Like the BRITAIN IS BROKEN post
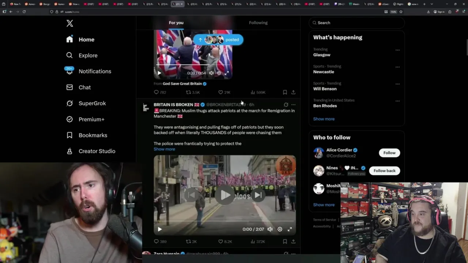 coord(225,241)
